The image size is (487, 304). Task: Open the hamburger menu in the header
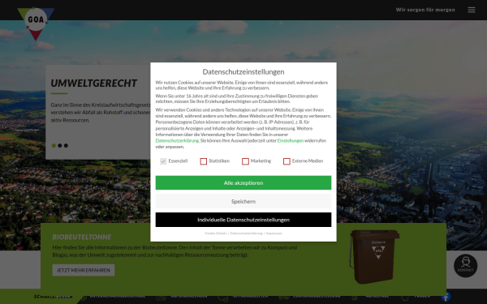point(471,10)
